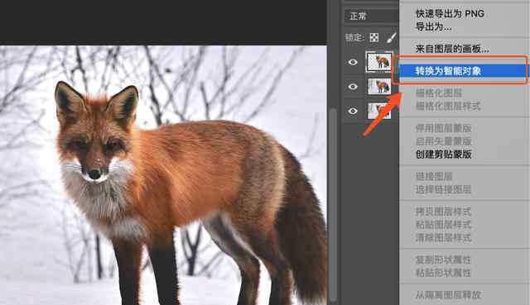Select the top layer thumbnail with transparent background
This screenshot has width=530, height=305.
[x=379, y=62]
